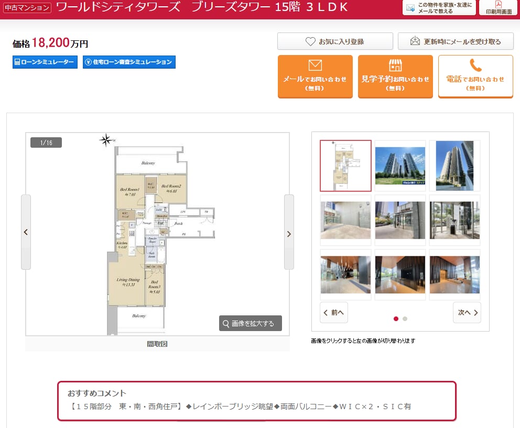This screenshot has height=428, width=520.
Task: Click the phone icon on the phone inquiry button
Action: pos(475,65)
